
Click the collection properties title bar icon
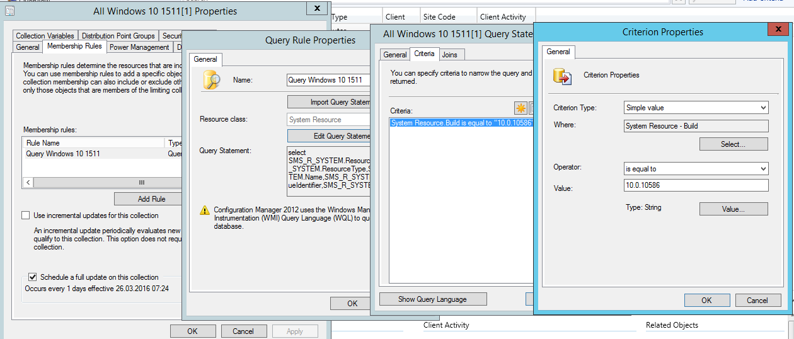point(8,11)
